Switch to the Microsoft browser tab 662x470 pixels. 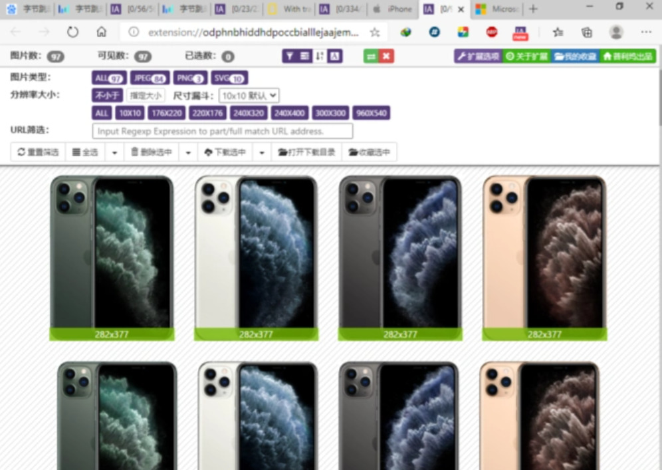pos(497,9)
